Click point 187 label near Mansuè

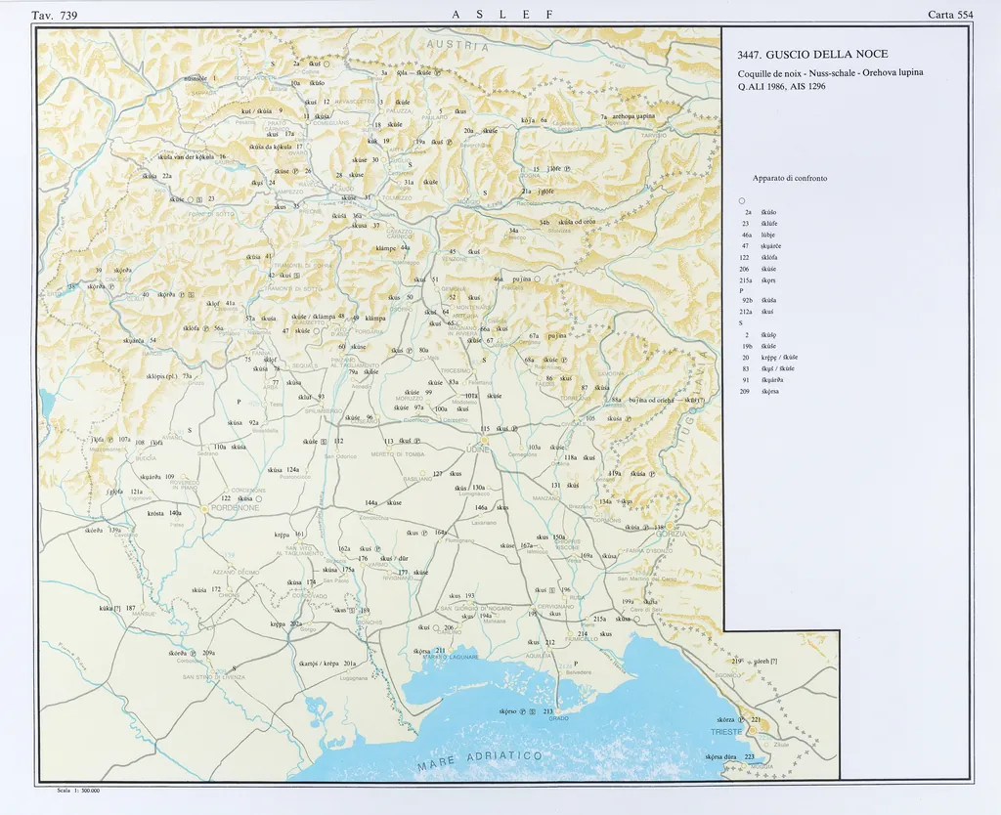(x=130, y=608)
